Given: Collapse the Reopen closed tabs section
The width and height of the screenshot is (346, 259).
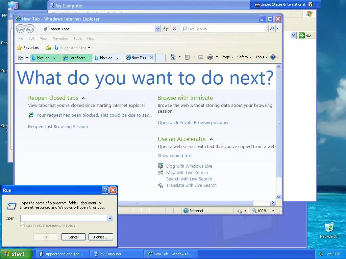Looking at the screenshot, I should pos(83,98).
